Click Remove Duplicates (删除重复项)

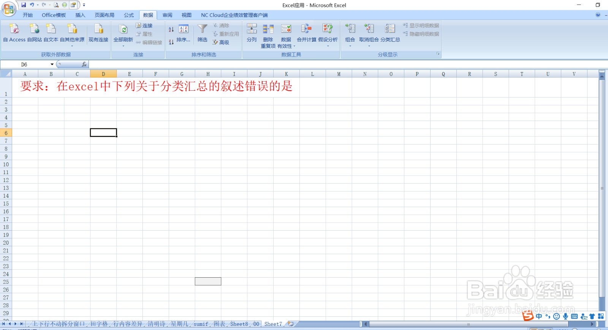[x=268, y=35]
